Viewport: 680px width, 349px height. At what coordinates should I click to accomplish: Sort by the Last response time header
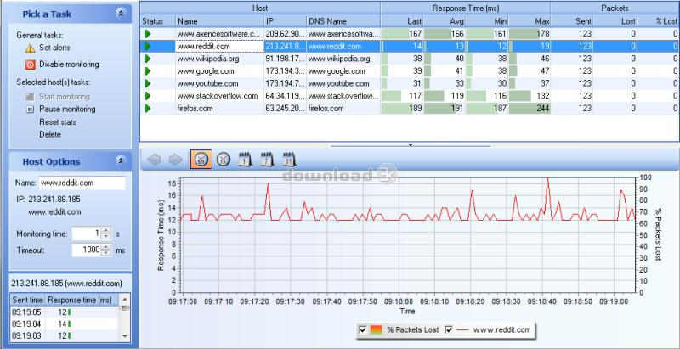click(x=402, y=21)
